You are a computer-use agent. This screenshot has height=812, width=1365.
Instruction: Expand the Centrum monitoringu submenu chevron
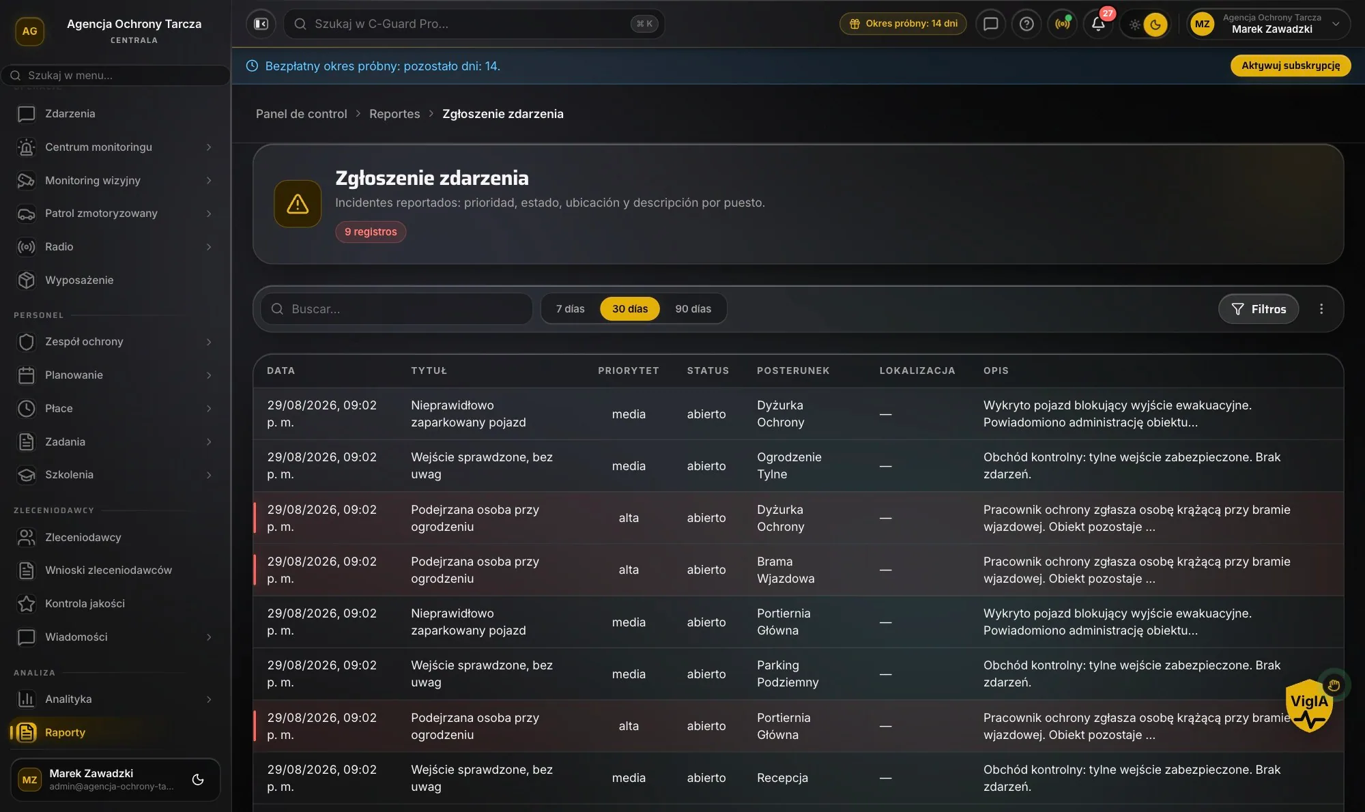tap(209, 147)
